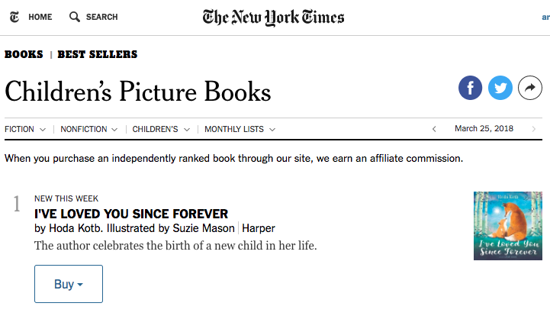The height and width of the screenshot is (316, 550).
Task: Open the more sharing options arrow icon
Action: click(x=529, y=89)
